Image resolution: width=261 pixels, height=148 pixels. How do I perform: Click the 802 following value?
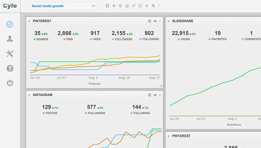[x=149, y=33]
